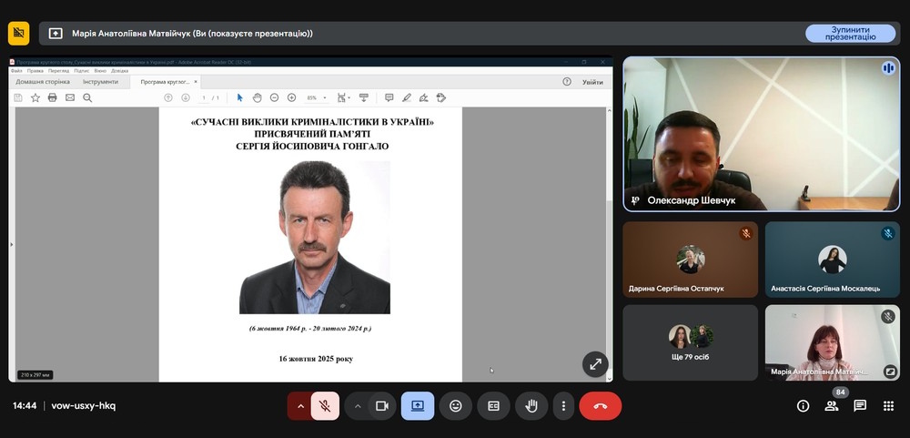Image resolution: width=910 pixels, height=438 pixels.
Task: Open the meeting chat panel icon
Action: pyautogui.click(x=860, y=406)
